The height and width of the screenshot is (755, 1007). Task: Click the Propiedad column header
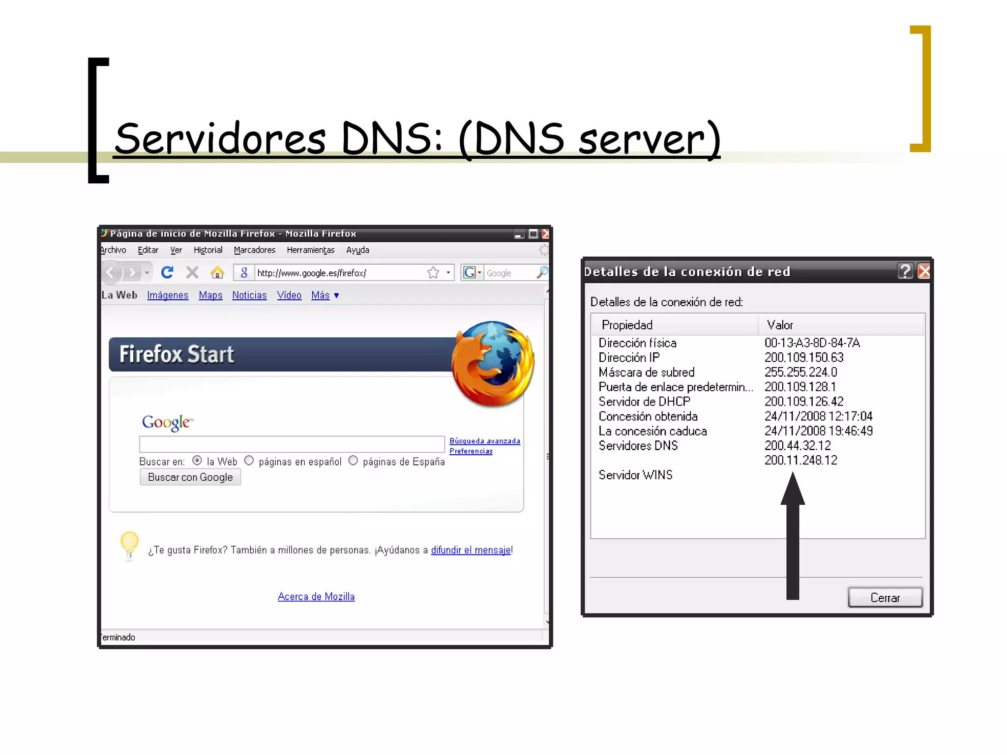pos(675,325)
